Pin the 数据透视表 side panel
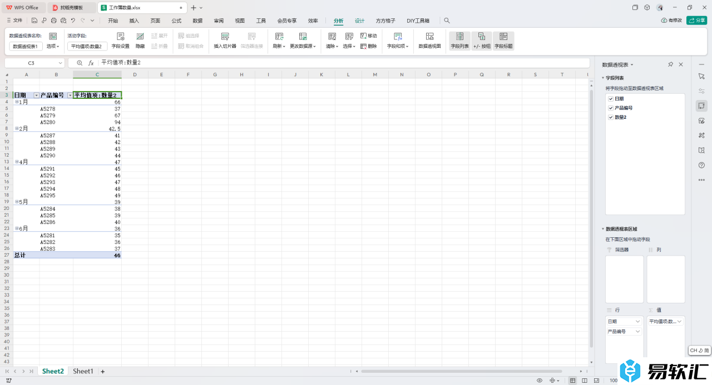The height and width of the screenshot is (385, 712). (x=671, y=64)
